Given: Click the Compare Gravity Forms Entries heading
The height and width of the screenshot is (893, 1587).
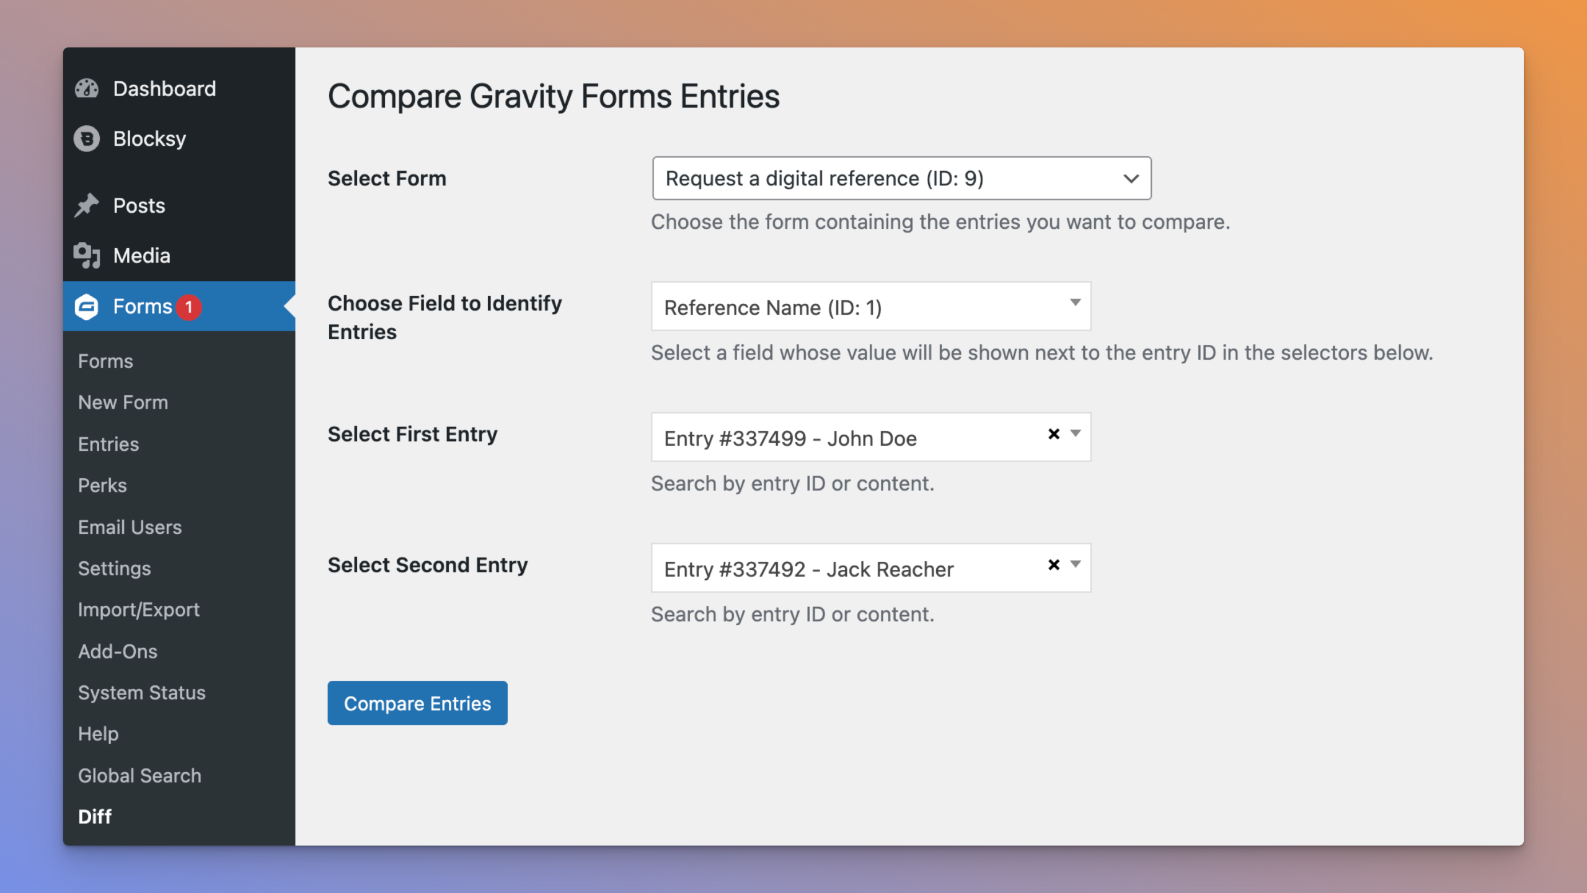Looking at the screenshot, I should 554,97.
